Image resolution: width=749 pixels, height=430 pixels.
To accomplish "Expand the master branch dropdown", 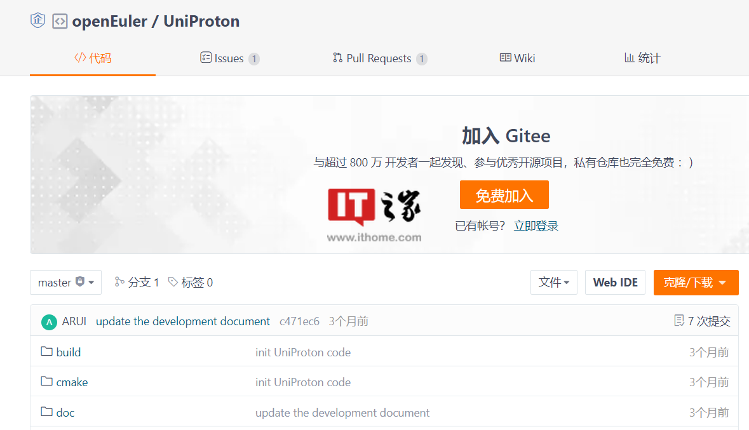I will tap(66, 283).
